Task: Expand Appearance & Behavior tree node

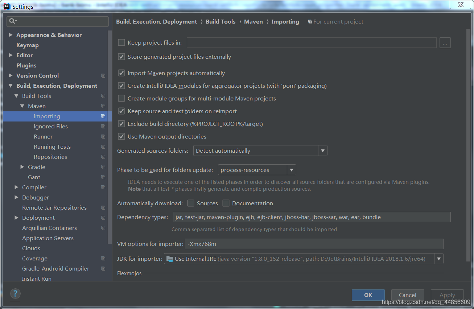Action: [x=11, y=35]
